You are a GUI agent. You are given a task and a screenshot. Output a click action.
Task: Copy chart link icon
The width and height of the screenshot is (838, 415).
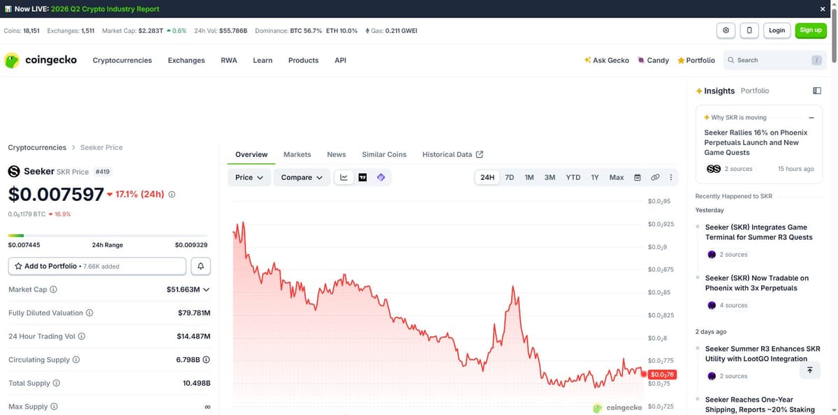655,177
